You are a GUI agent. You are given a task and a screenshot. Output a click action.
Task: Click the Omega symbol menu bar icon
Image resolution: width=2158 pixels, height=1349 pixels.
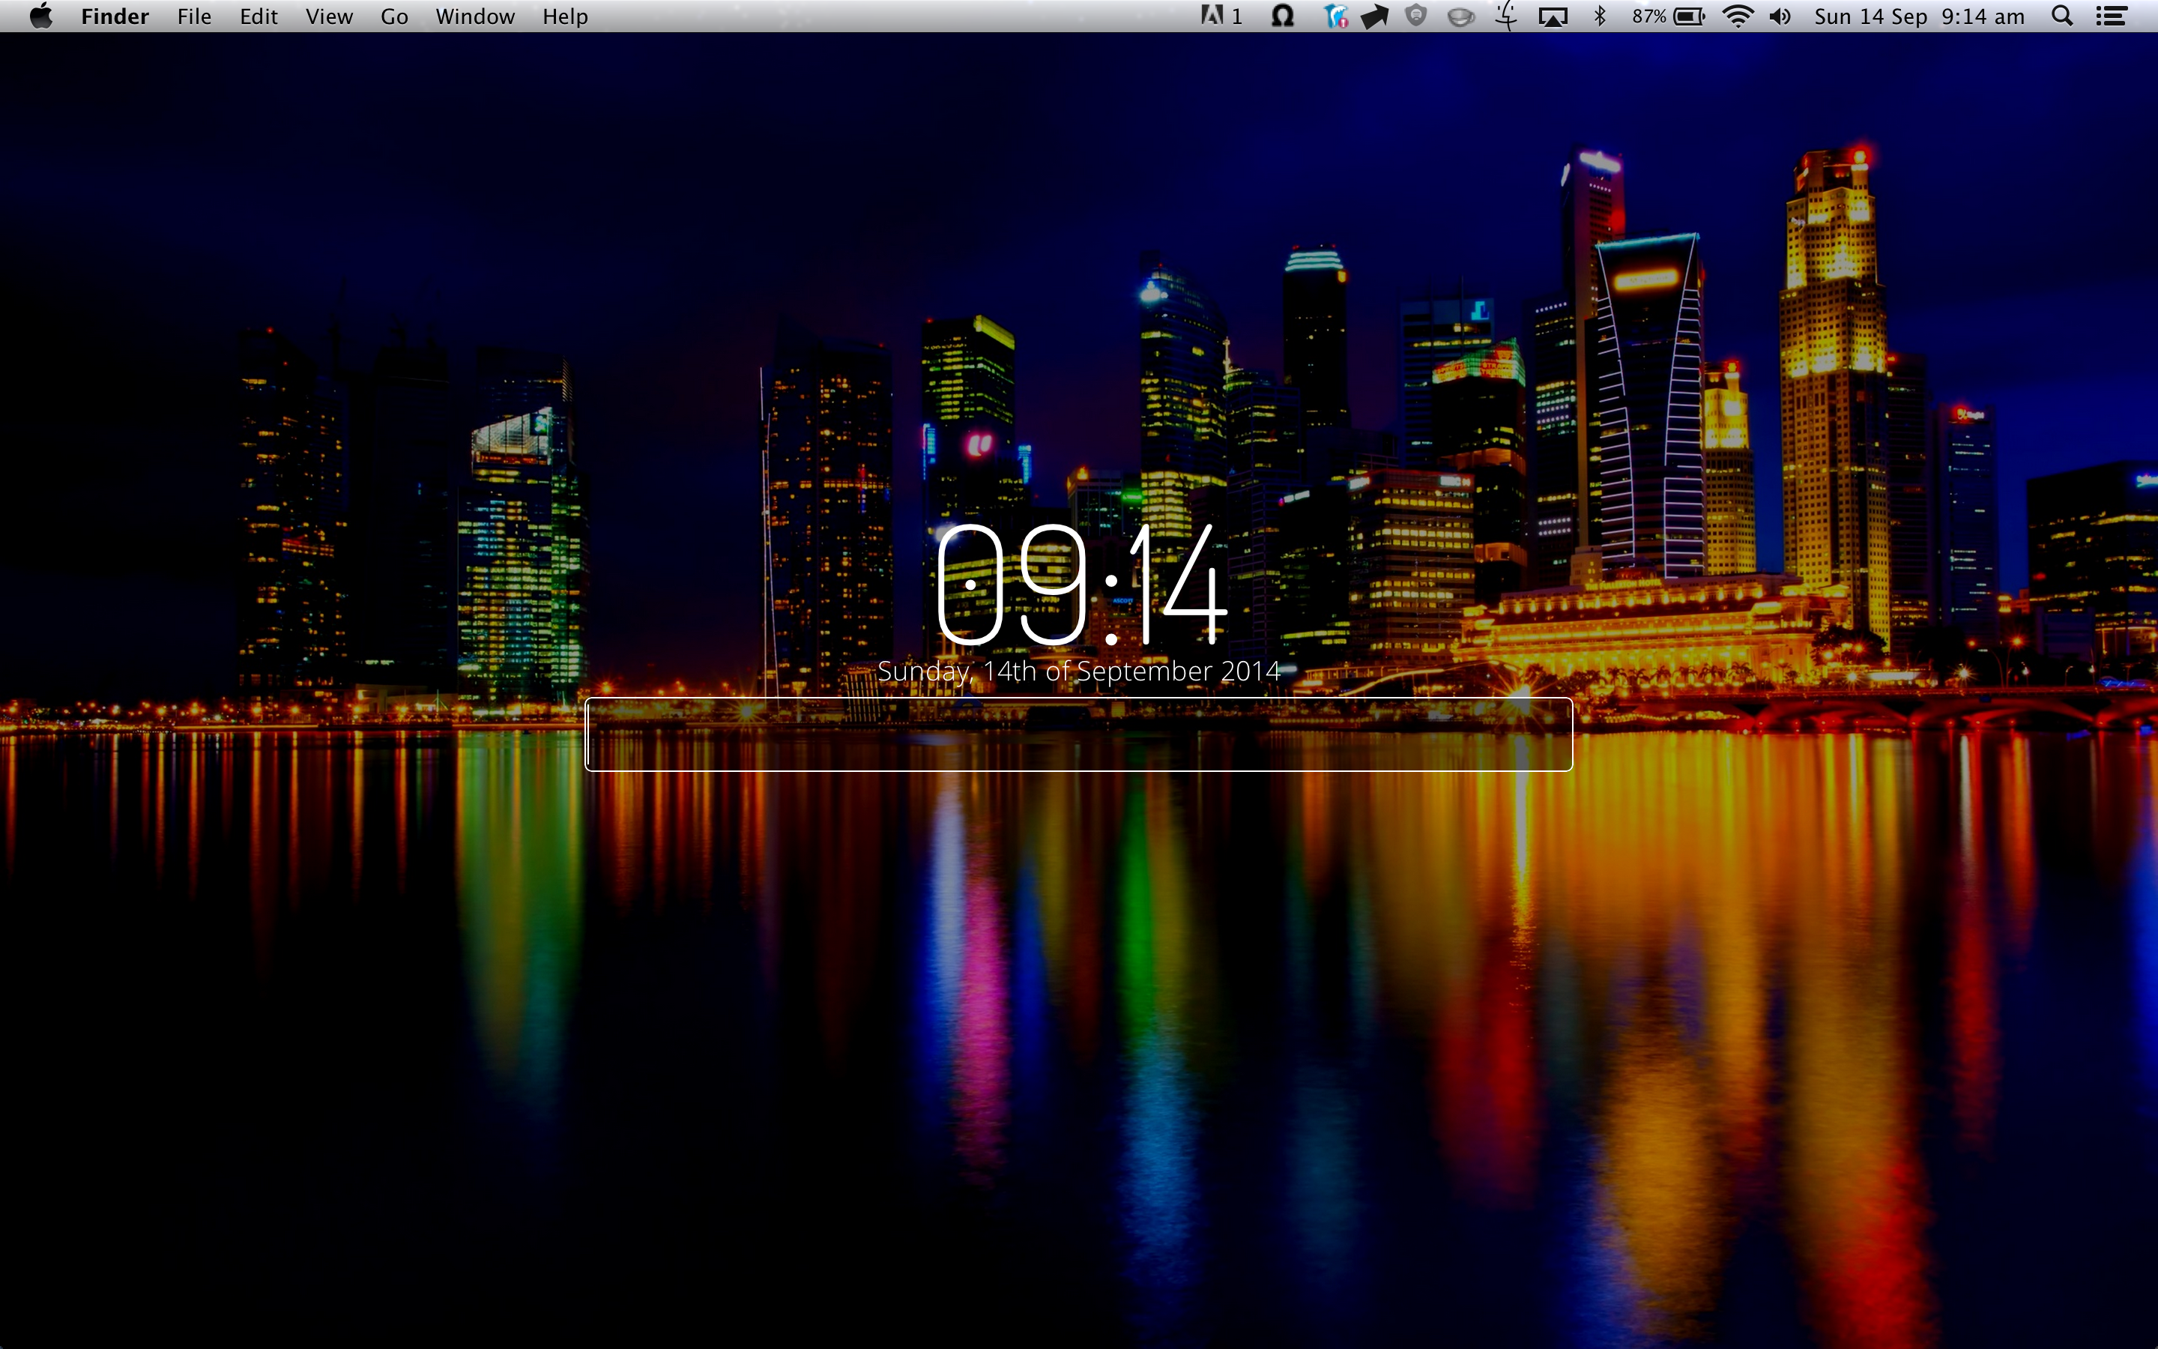(x=1282, y=16)
